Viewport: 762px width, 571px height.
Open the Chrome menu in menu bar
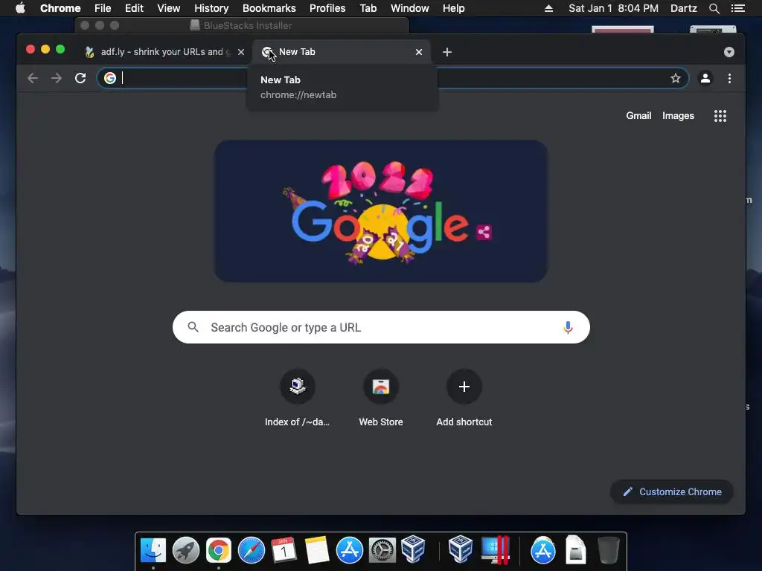(60, 8)
